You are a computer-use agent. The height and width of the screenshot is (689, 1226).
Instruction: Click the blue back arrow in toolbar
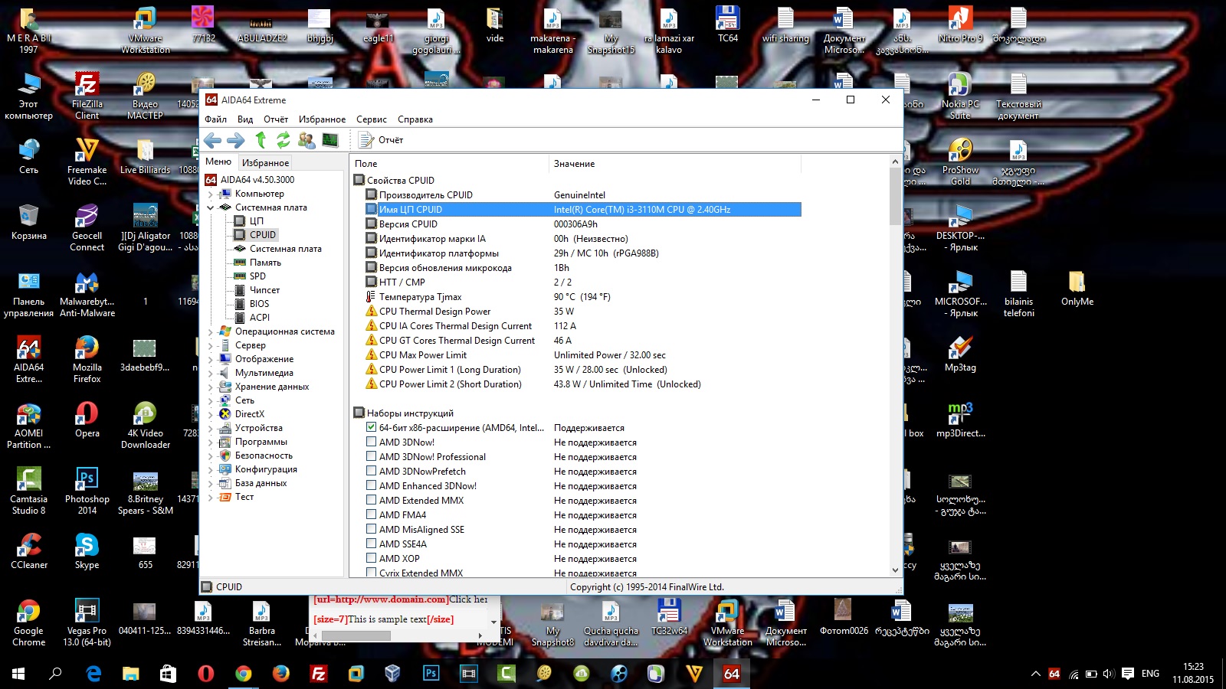213,140
